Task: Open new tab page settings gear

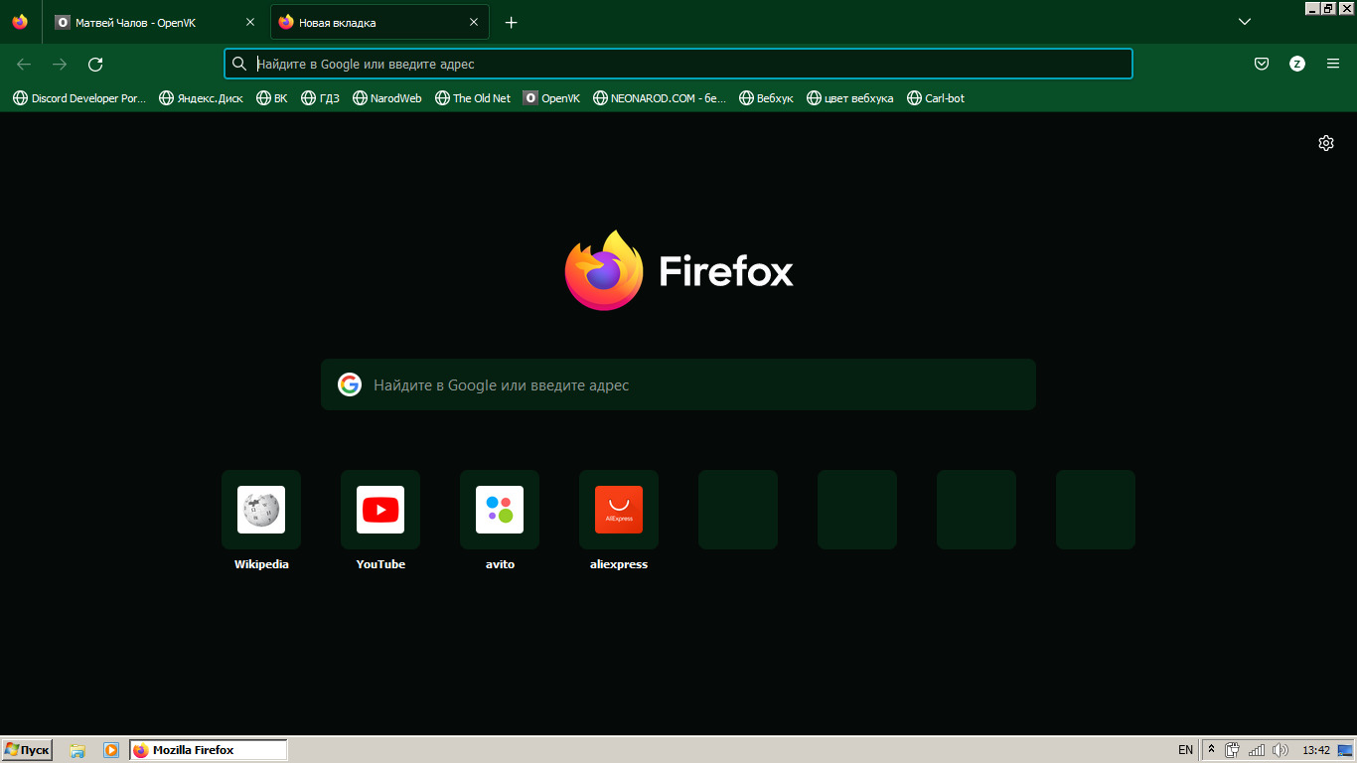Action: [x=1325, y=143]
